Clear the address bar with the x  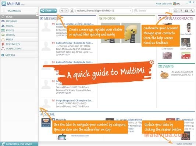131,11
